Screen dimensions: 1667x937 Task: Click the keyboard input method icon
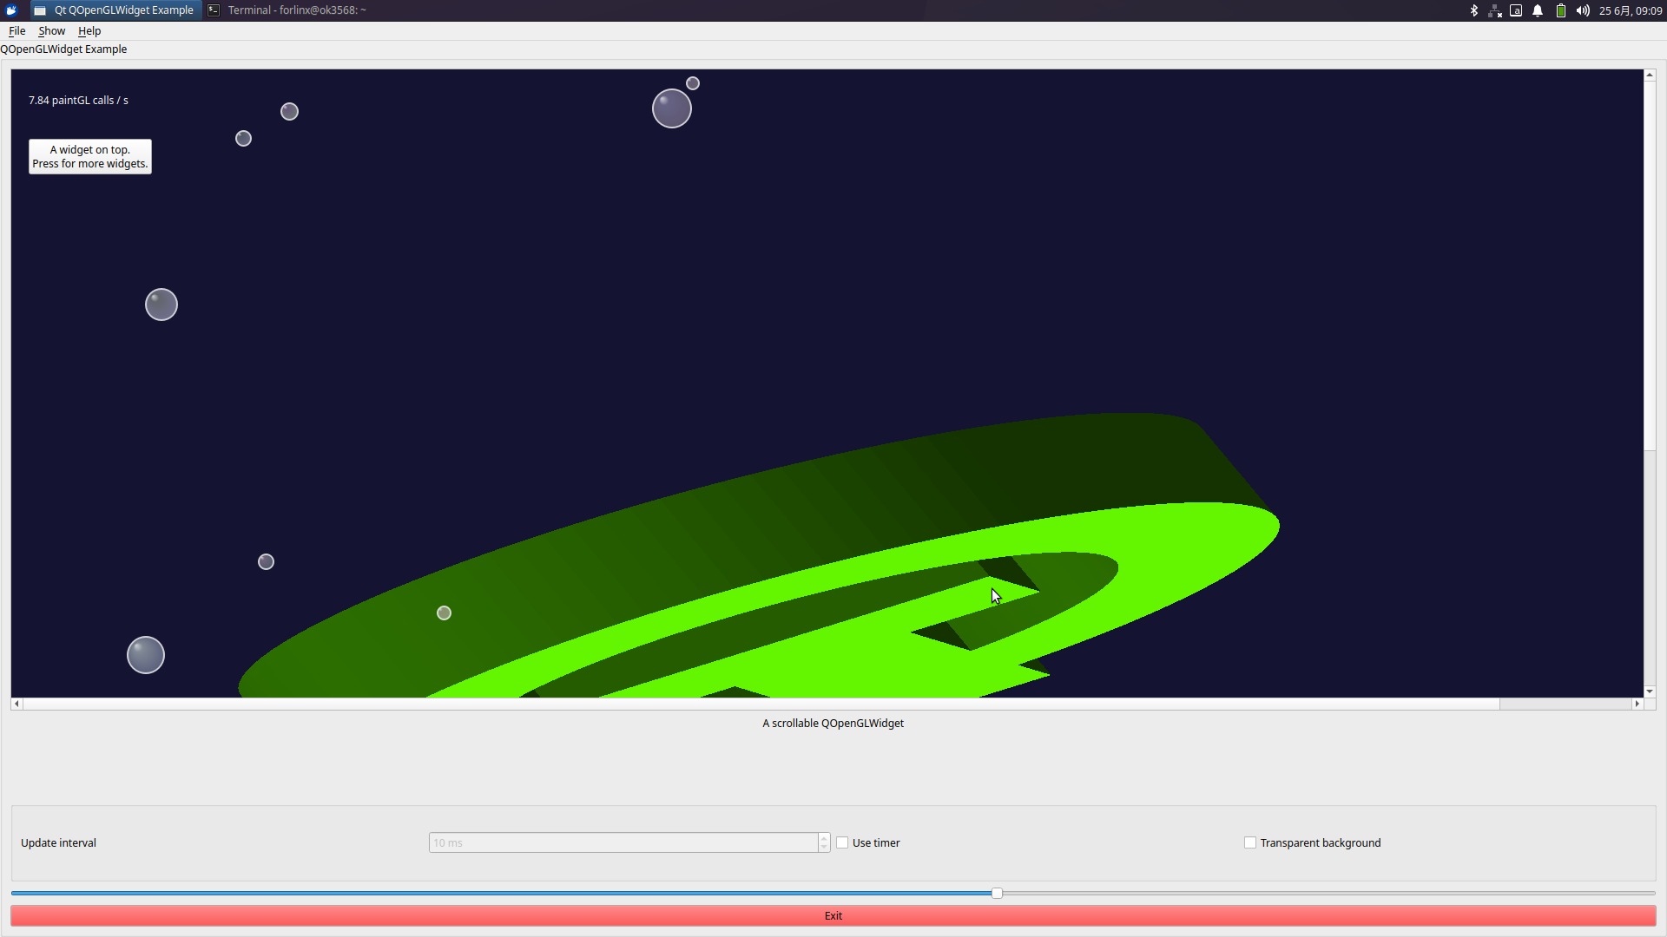click(x=1516, y=10)
